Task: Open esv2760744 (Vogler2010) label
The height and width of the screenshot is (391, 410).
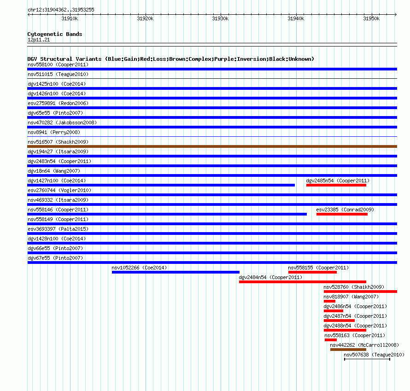Action: tap(59, 190)
